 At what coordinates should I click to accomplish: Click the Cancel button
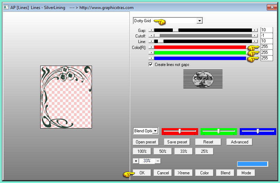[163, 173]
